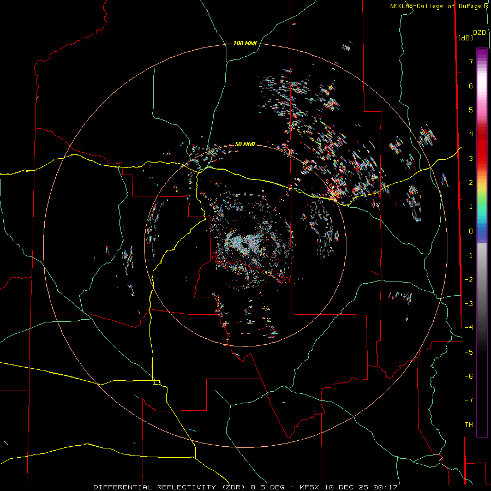Click the -4 dB tick label on the scale

click(469, 327)
